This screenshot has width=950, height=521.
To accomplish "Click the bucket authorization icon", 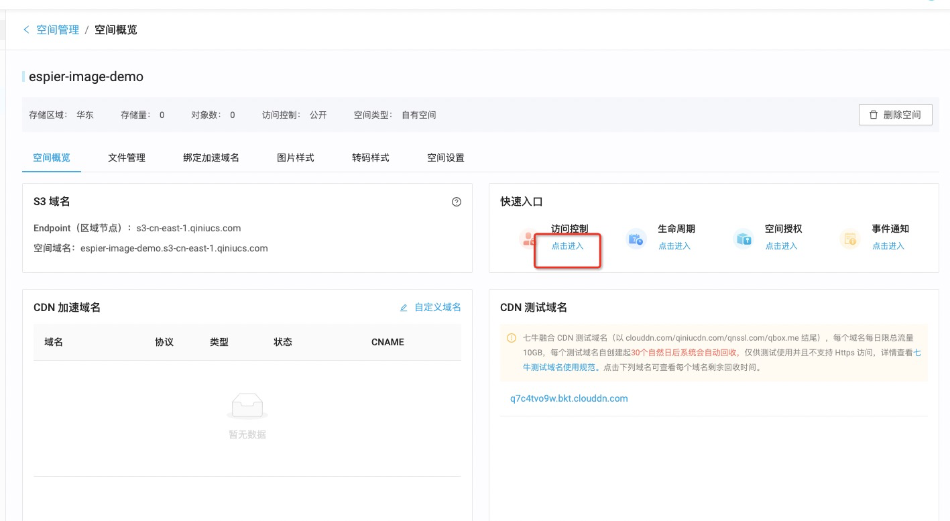I will [743, 239].
